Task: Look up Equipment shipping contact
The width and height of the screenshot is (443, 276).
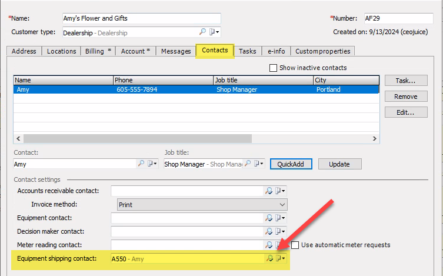Action: (269, 258)
